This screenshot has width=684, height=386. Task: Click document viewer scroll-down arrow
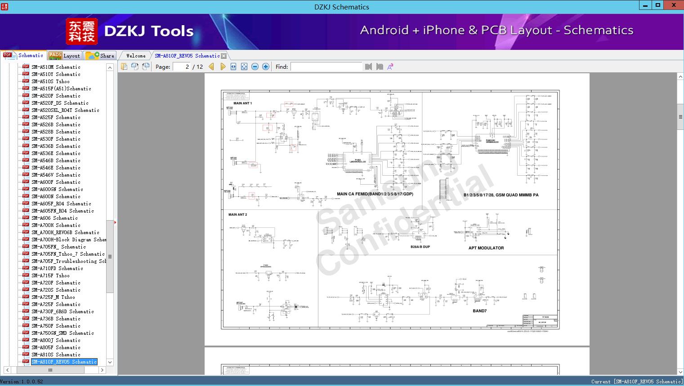680,372
